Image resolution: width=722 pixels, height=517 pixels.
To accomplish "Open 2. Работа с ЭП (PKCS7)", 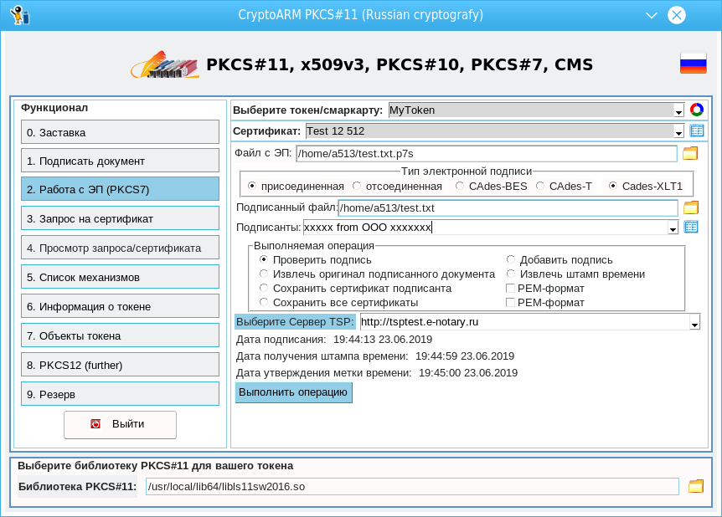I will (120, 190).
